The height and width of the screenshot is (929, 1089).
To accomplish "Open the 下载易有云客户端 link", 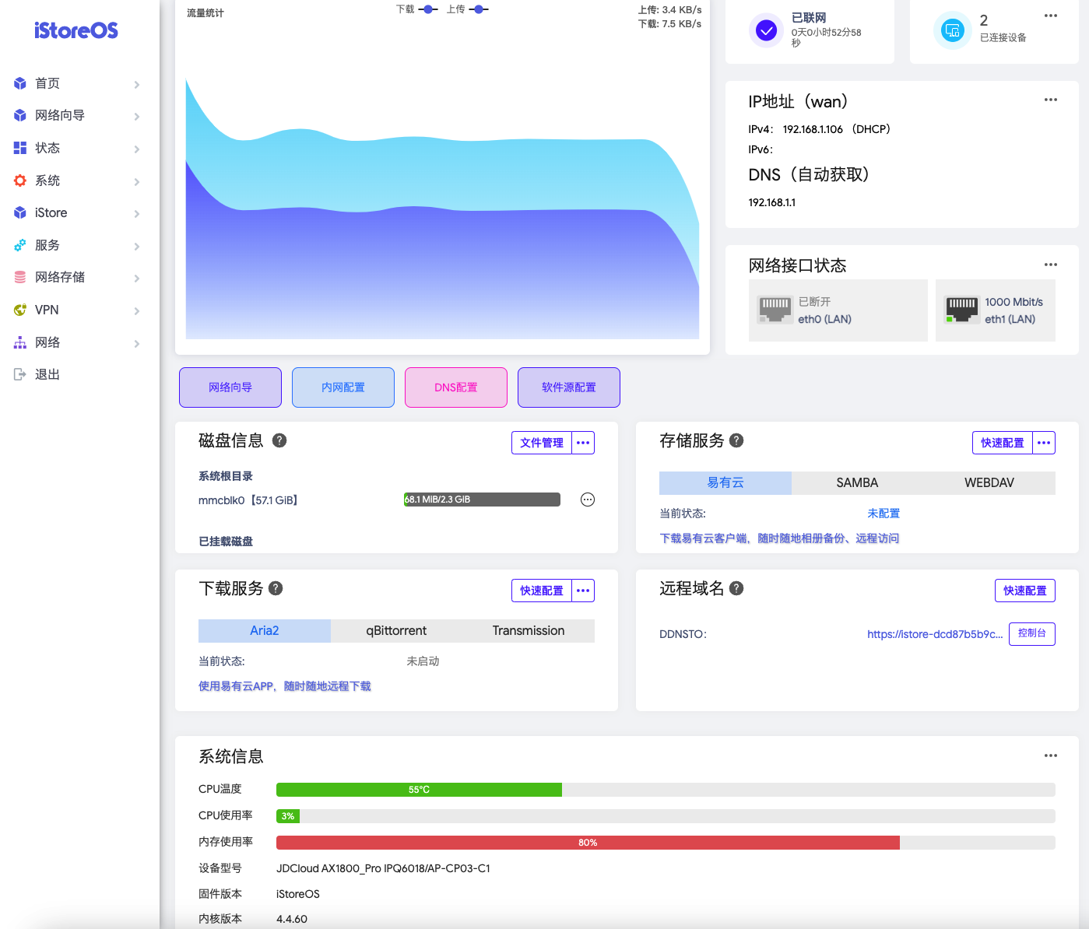I will tap(779, 538).
